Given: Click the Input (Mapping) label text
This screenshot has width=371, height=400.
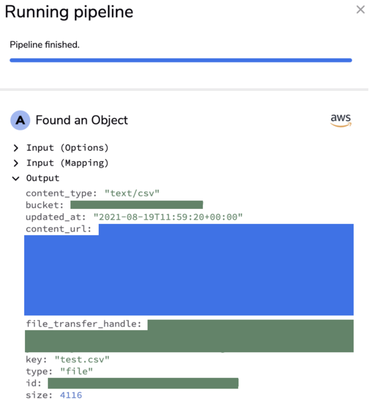Looking at the screenshot, I should click(67, 163).
